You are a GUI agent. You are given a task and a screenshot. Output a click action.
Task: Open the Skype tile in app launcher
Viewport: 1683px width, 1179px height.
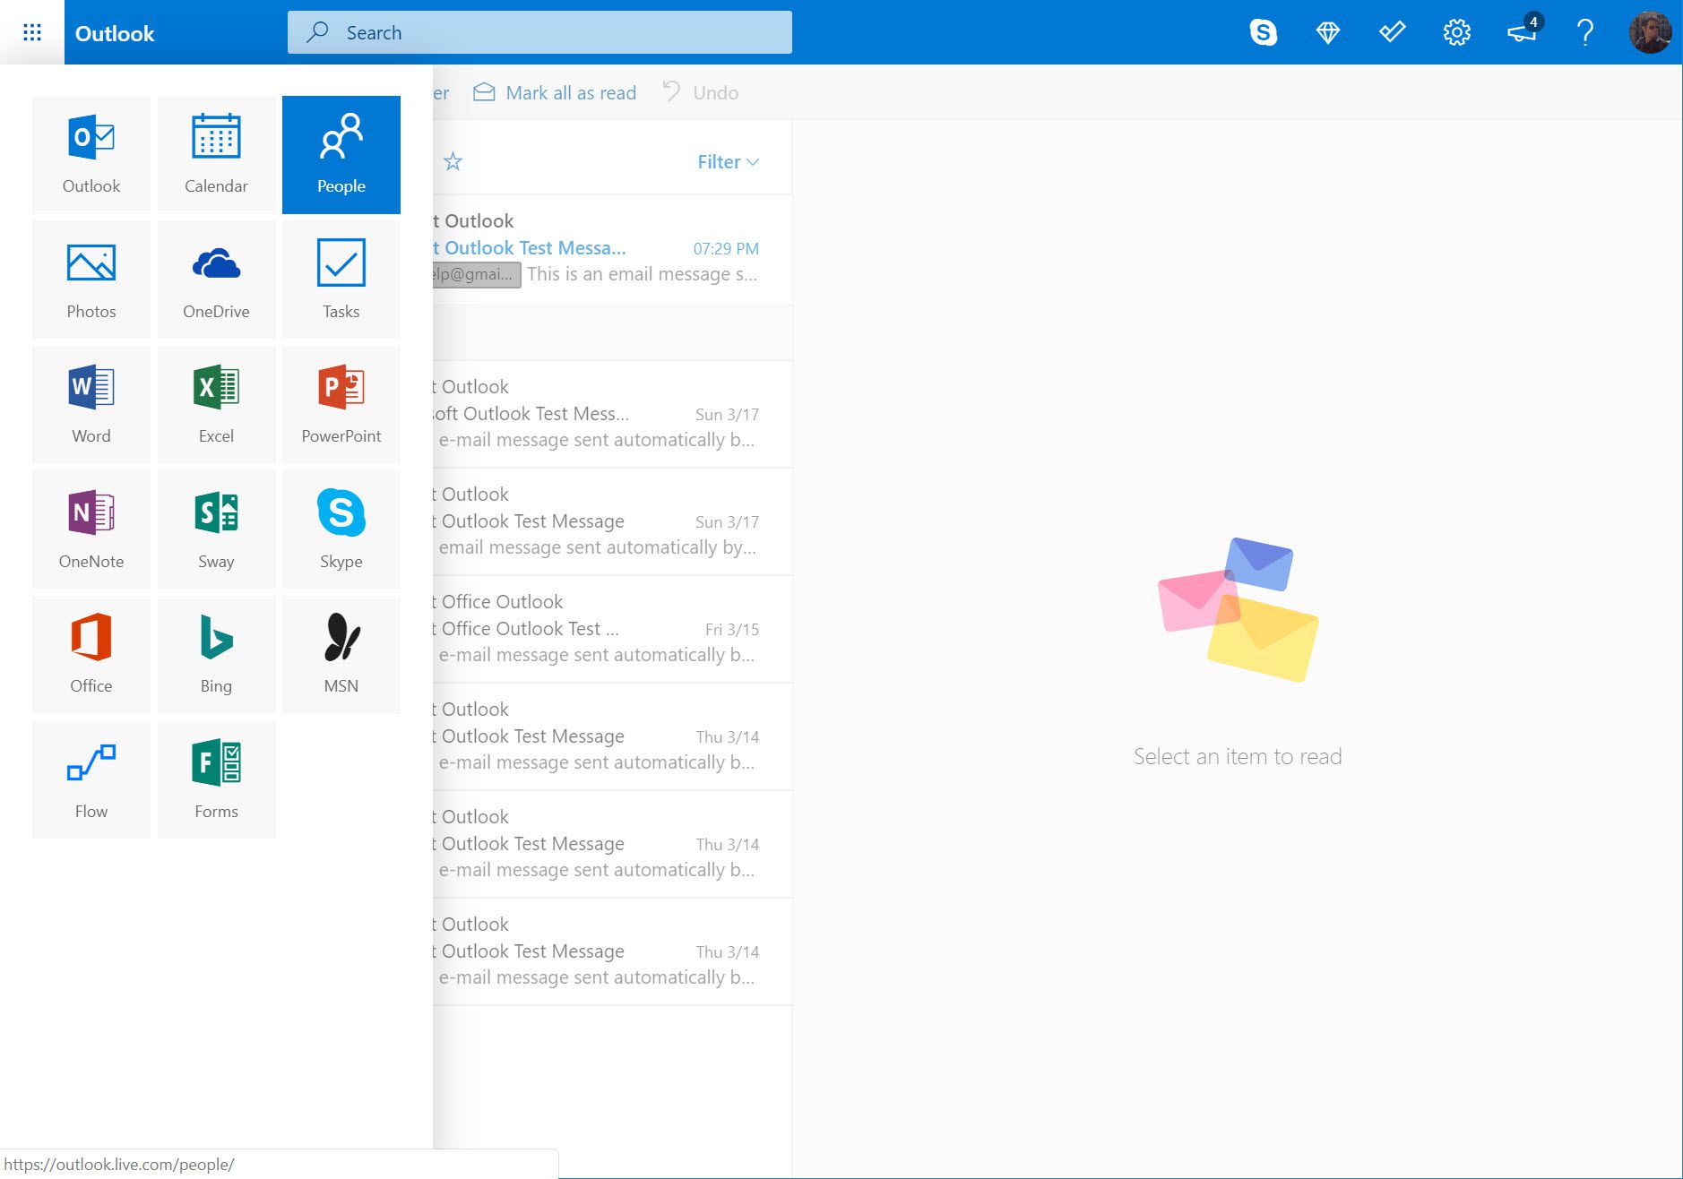pos(341,529)
